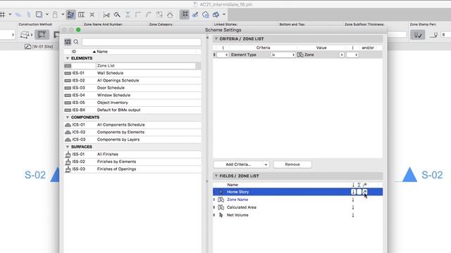Collapse the SURFACES group

click(68, 147)
